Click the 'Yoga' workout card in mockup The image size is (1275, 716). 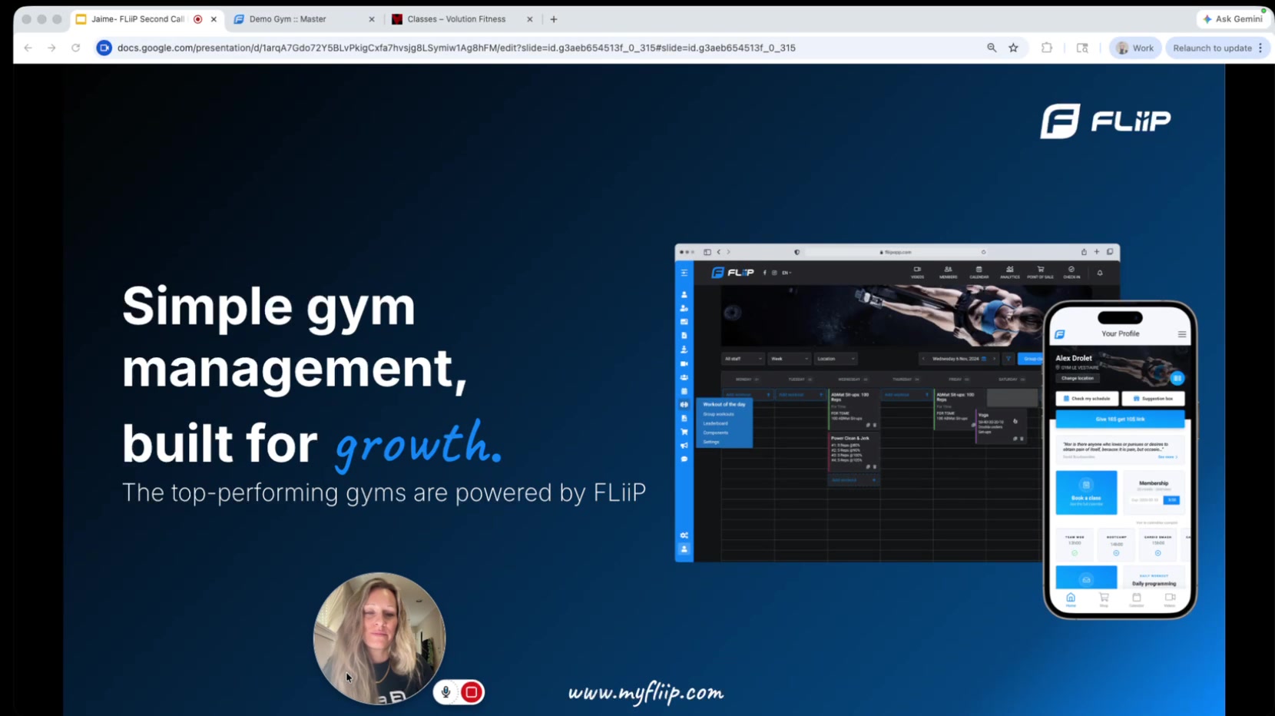click(x=1001, y=427)
